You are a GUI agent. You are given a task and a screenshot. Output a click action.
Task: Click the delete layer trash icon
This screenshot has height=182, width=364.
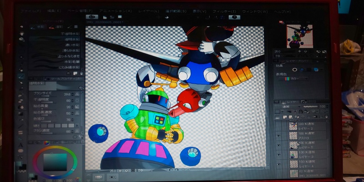point(326,117)
